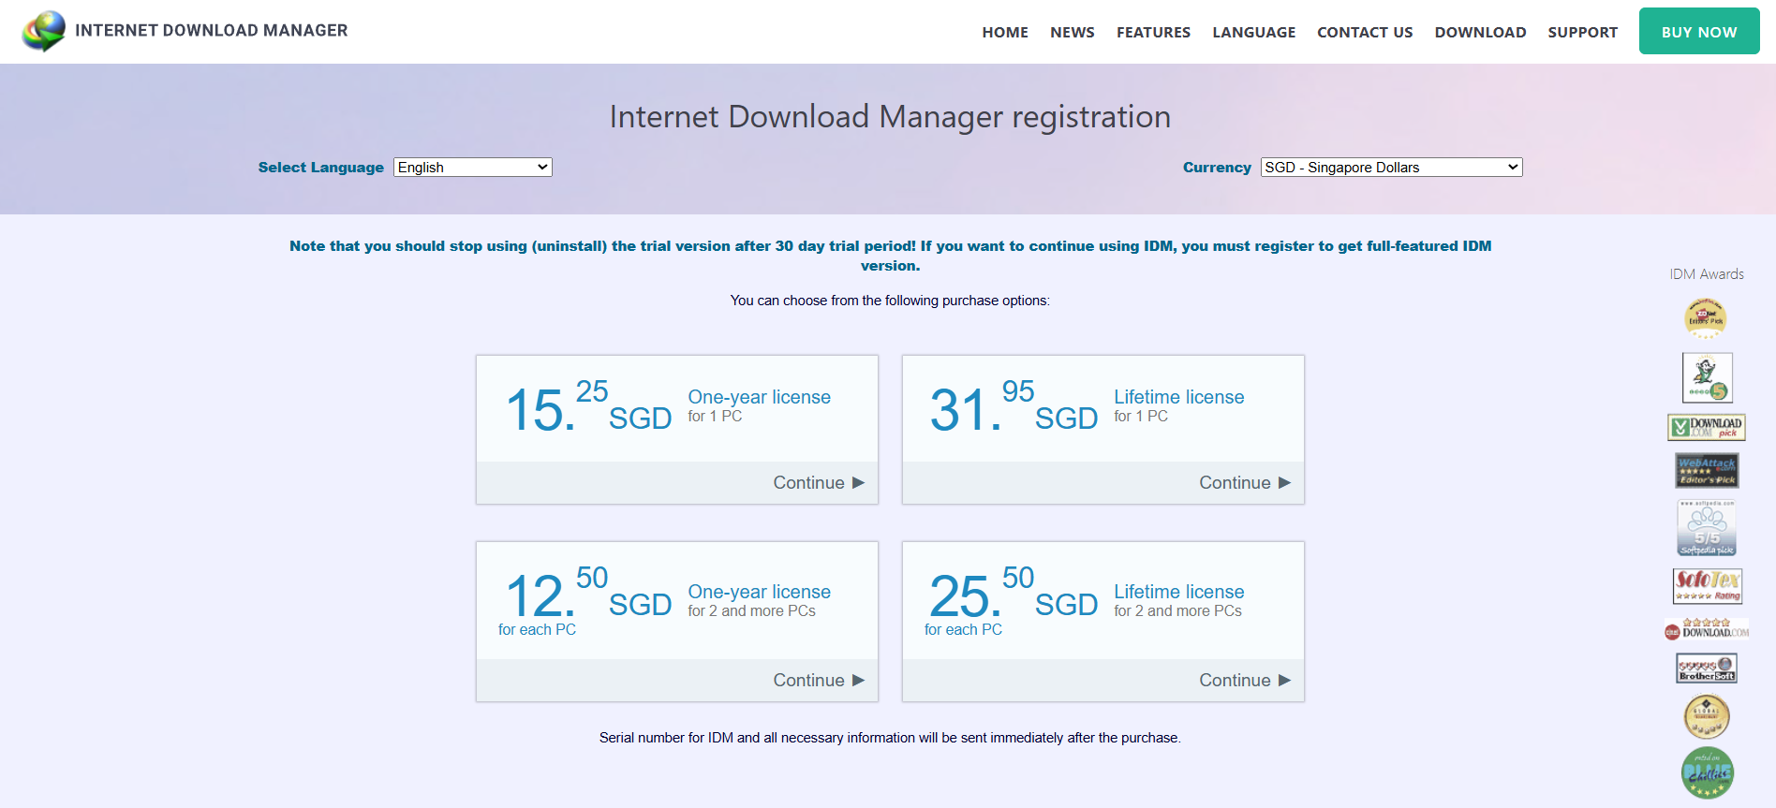Click the 31.95 SGD price text
Viewport: 1776px width, 808px height.
(x=1014, y=408)
